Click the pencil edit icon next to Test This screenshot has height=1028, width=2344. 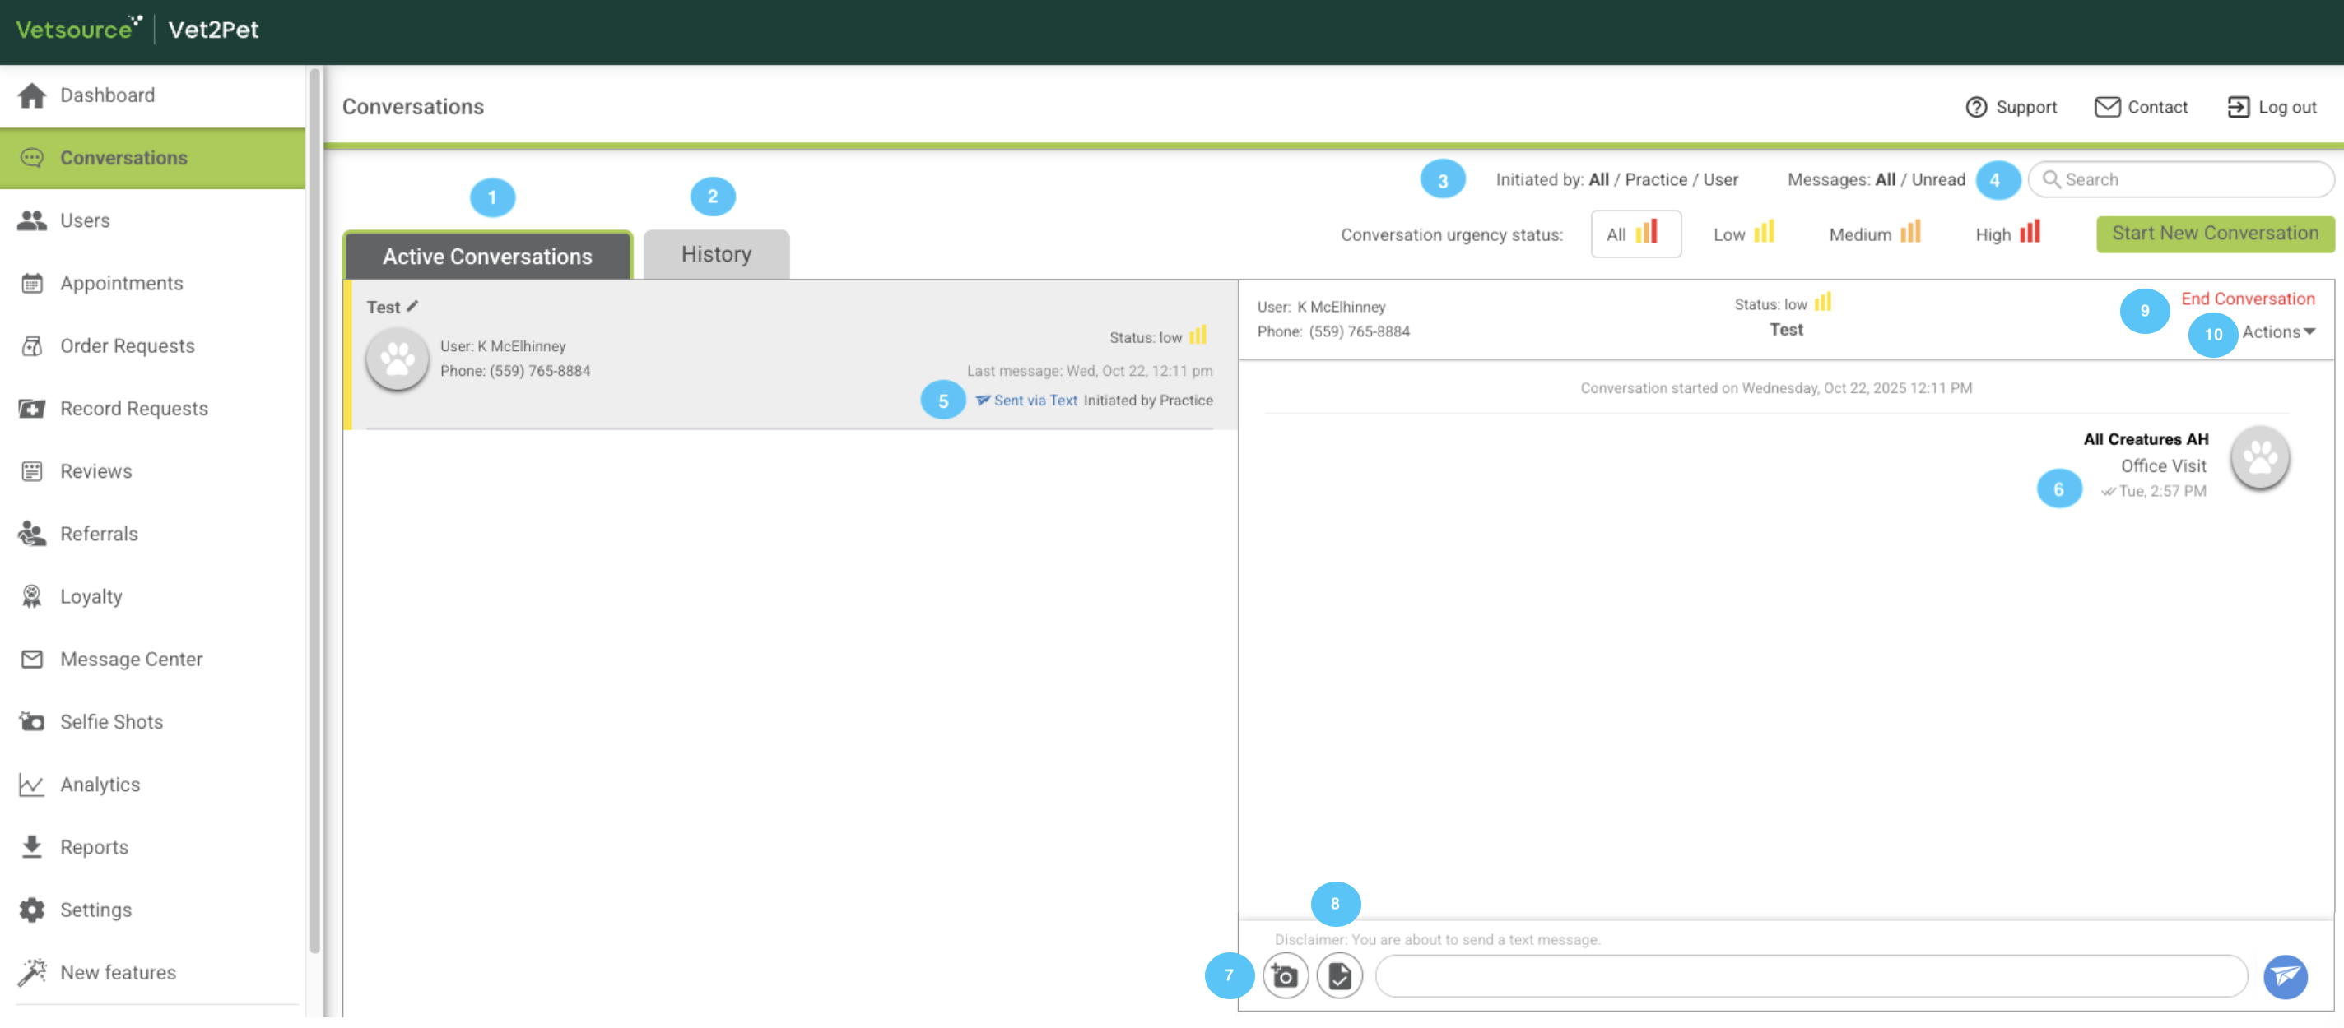point(412,306)
